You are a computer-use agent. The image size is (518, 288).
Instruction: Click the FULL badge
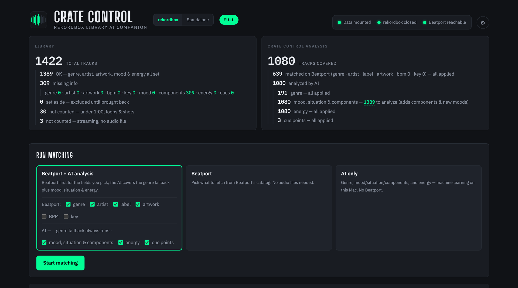coord(229,20)
